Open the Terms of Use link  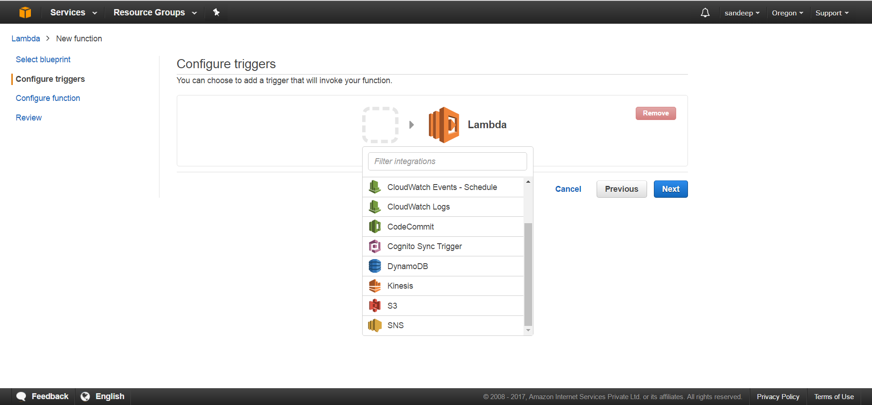pos(834,397)
